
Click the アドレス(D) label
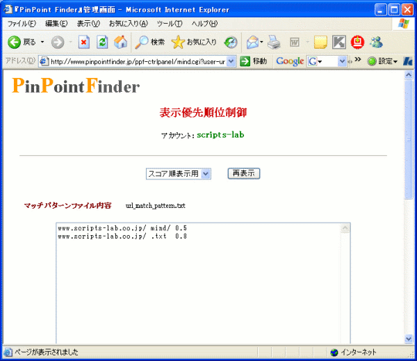[x=20, y=61]
